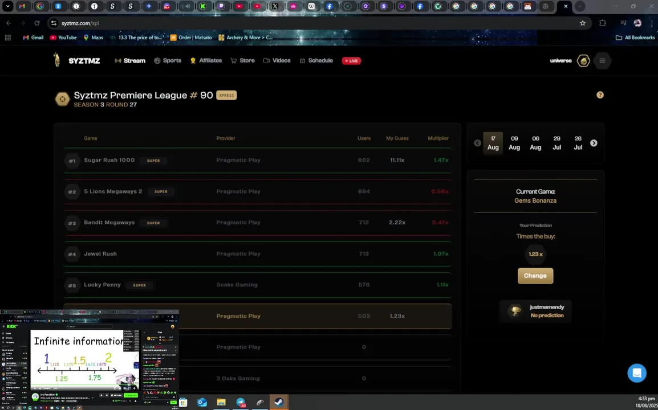Open the Archery & More bookmark
This screenshot has width=658, height=410.
pos(246,38)
